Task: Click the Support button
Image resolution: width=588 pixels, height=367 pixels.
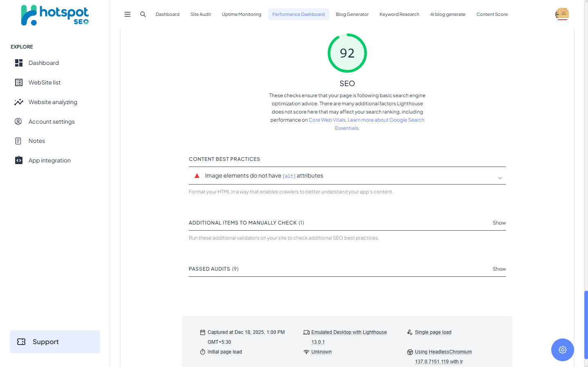Action: (55, 342)
